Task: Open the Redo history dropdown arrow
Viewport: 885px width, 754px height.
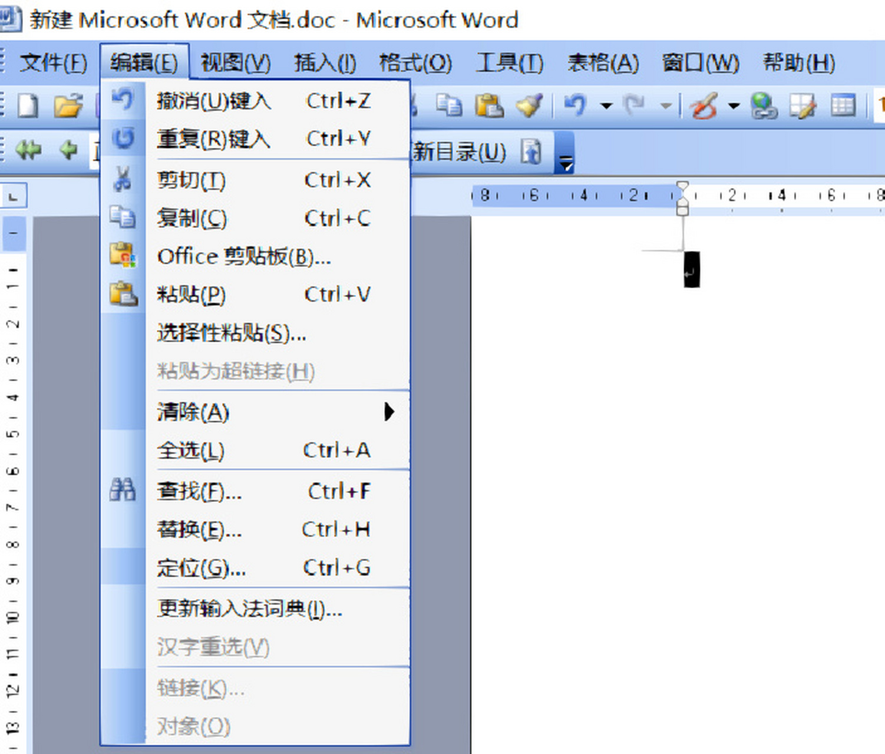Action: (x=666, y=105)
